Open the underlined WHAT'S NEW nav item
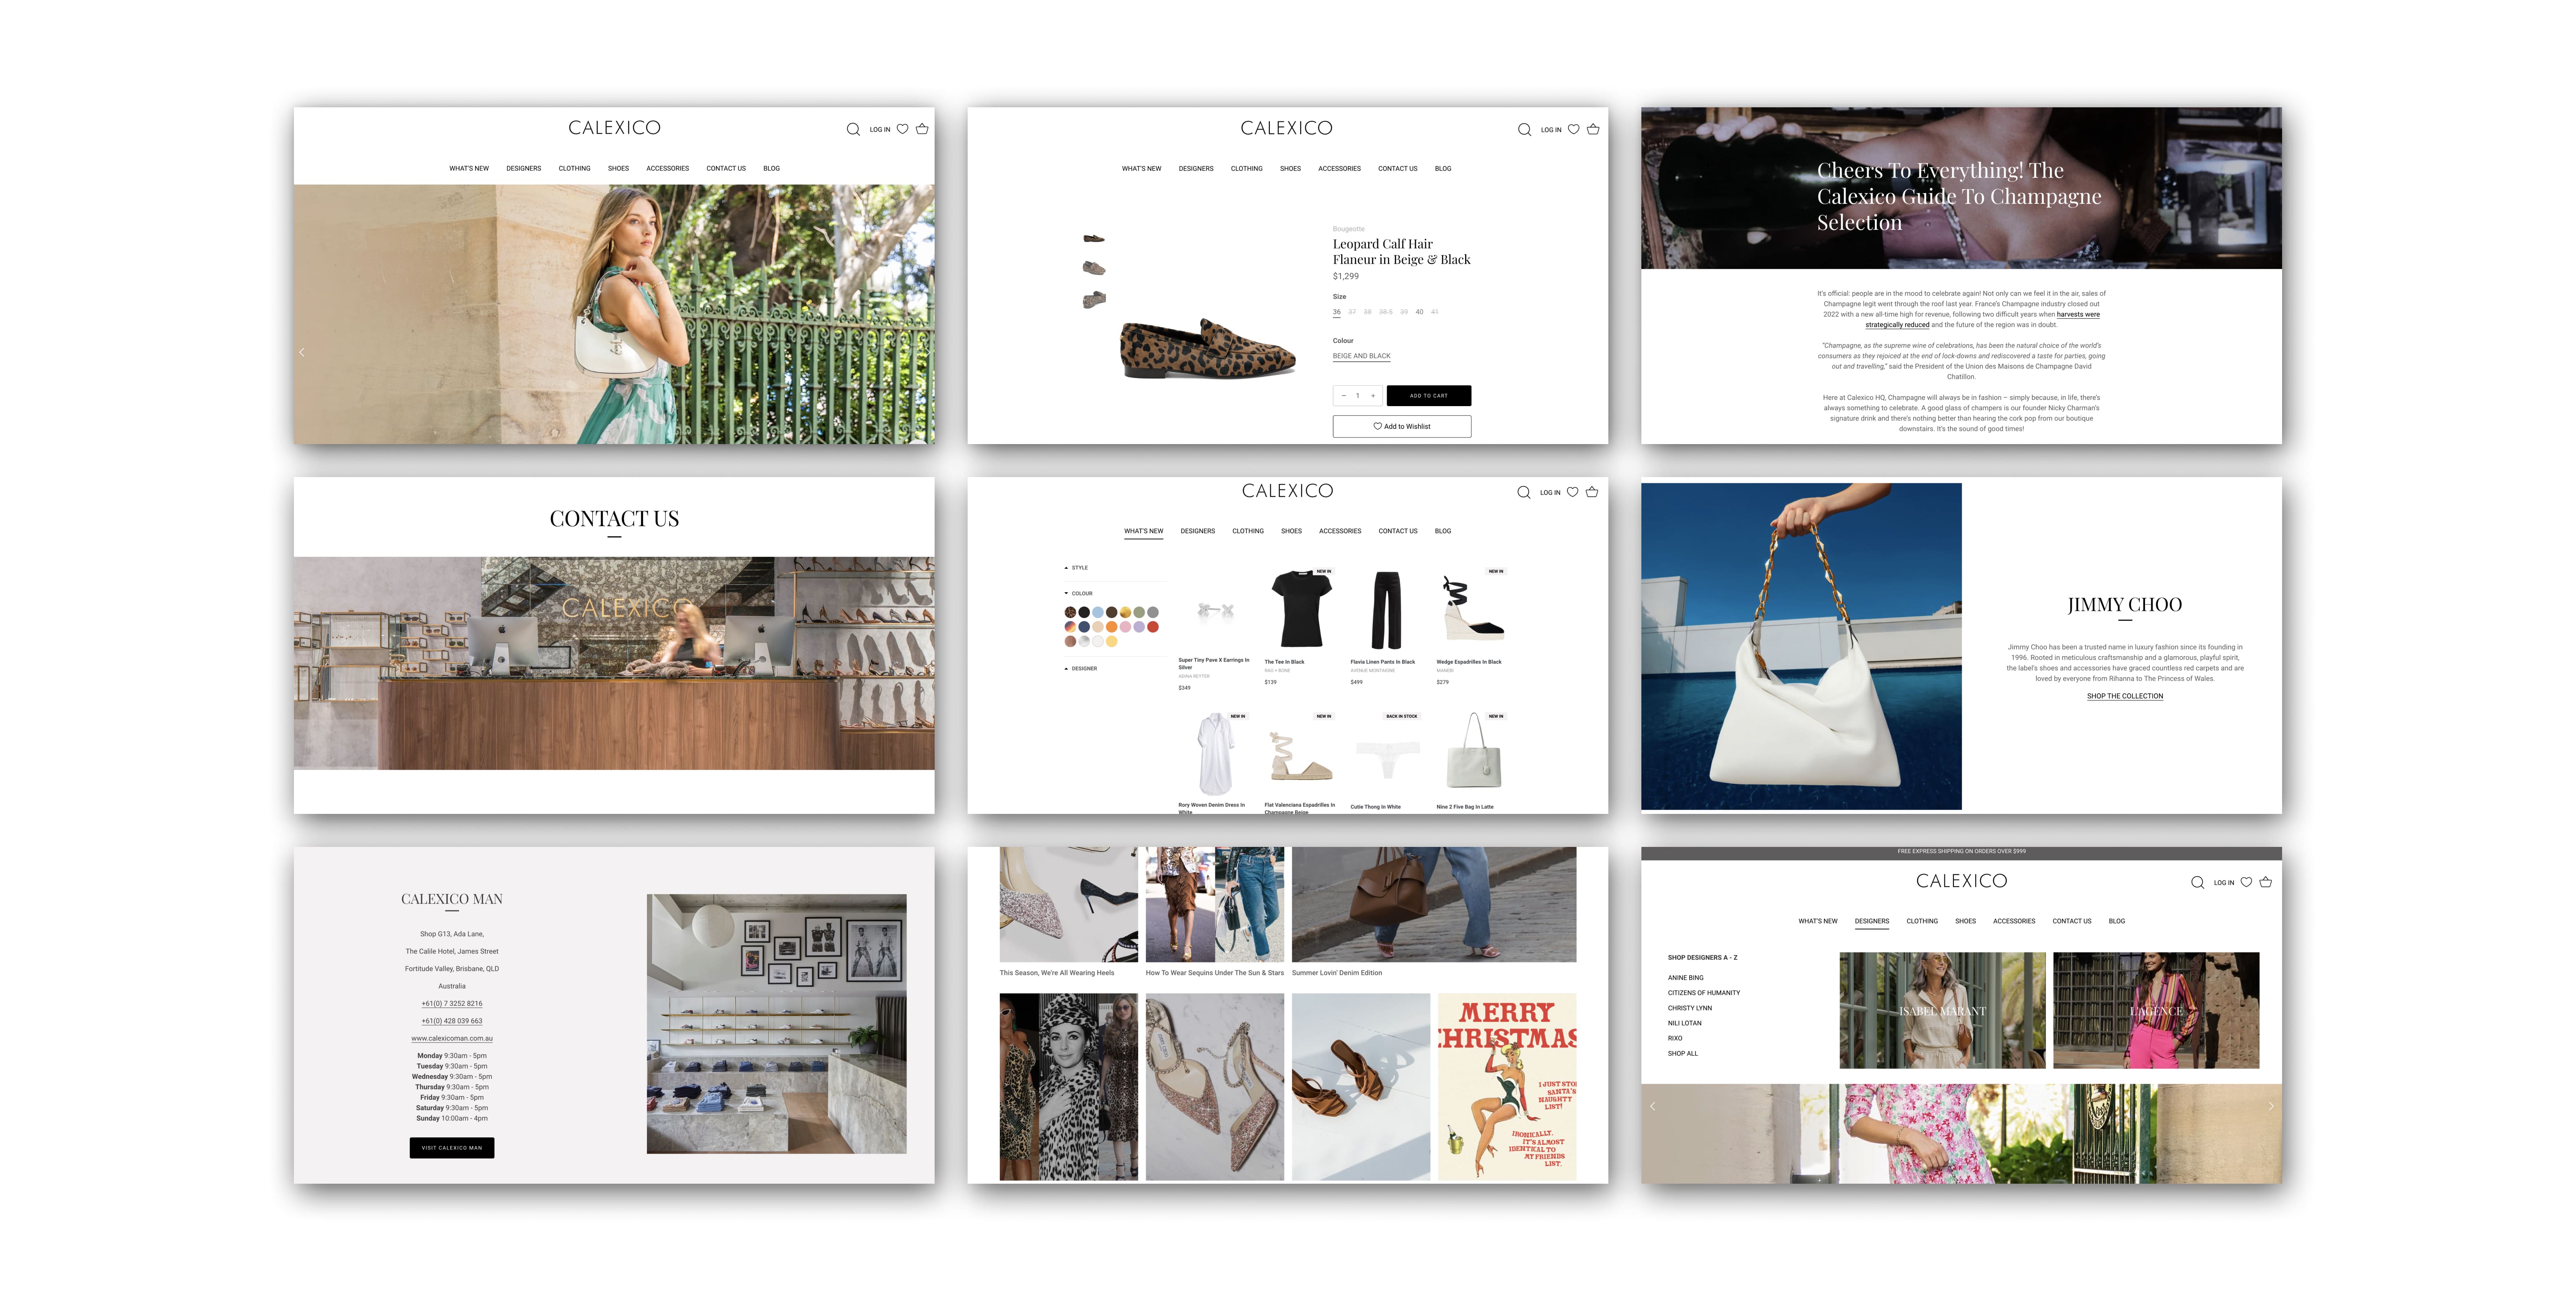This screenshot has width=2576, height=1291. click(x=1143, y=531)
